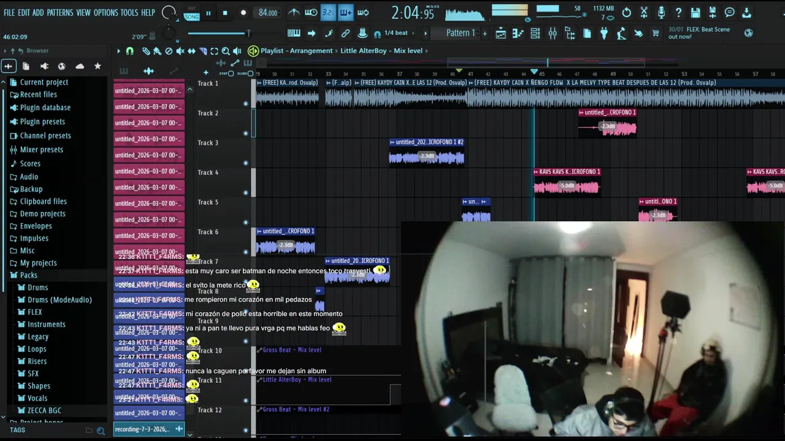Open the audio editor scissors icon
The width and height of the screenshot is (785, 441).
point(644,12)
